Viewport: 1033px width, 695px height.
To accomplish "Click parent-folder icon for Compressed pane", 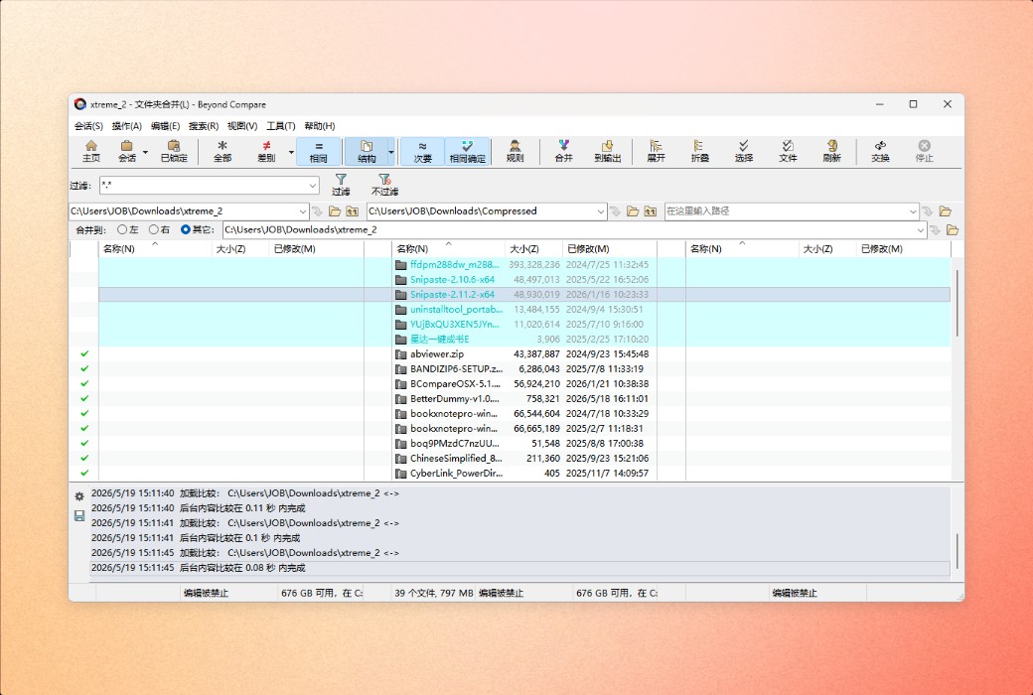I will [651, 211].
